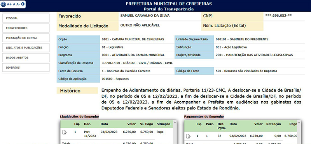Increase font size with A+

pos(9,4)
